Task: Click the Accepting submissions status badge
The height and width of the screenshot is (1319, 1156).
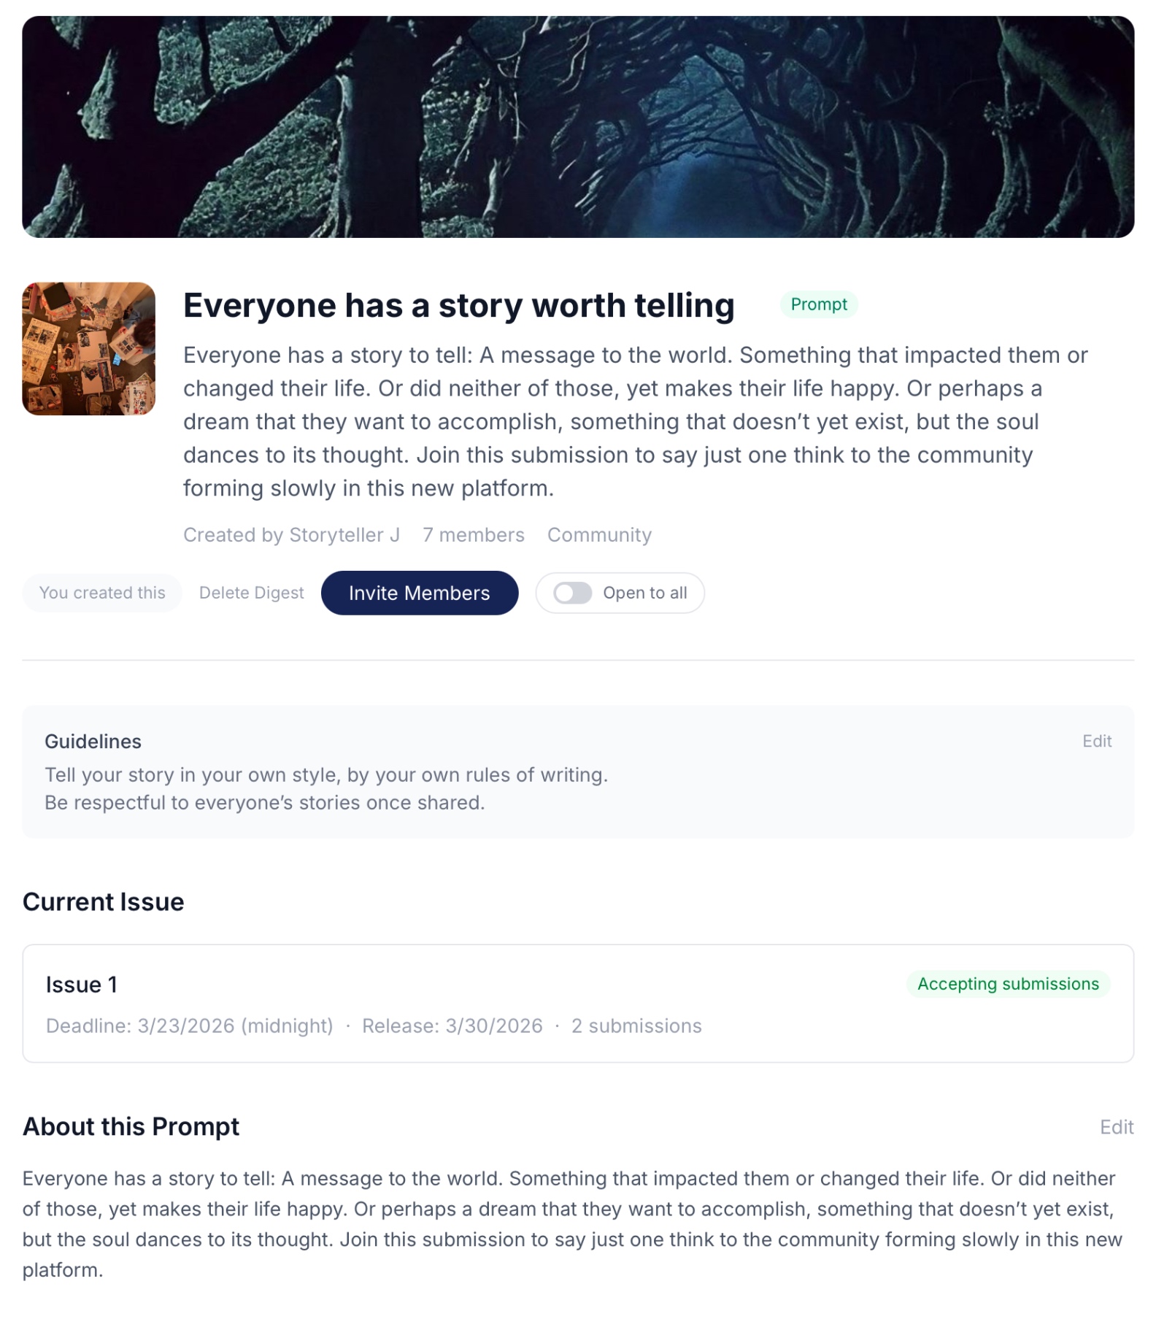Action: (1008, 984)
